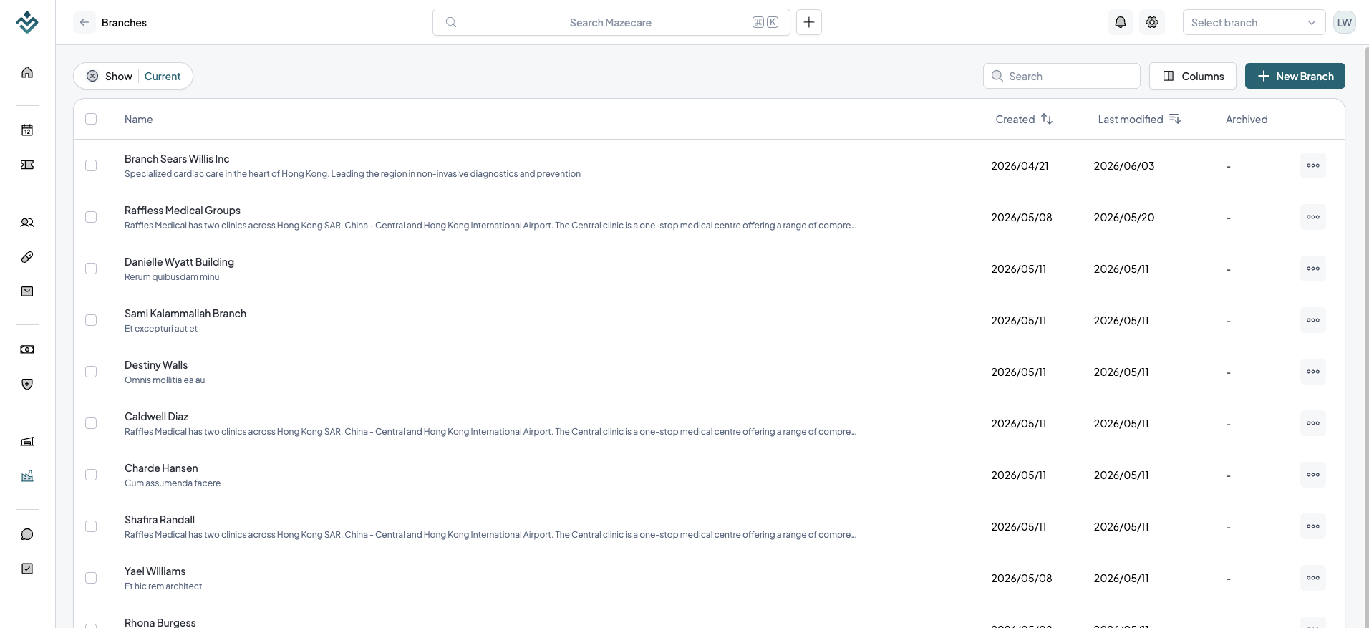Sort by the Created column
The width and height of the screenshot is (1369, 628).
click(1024, 119)
